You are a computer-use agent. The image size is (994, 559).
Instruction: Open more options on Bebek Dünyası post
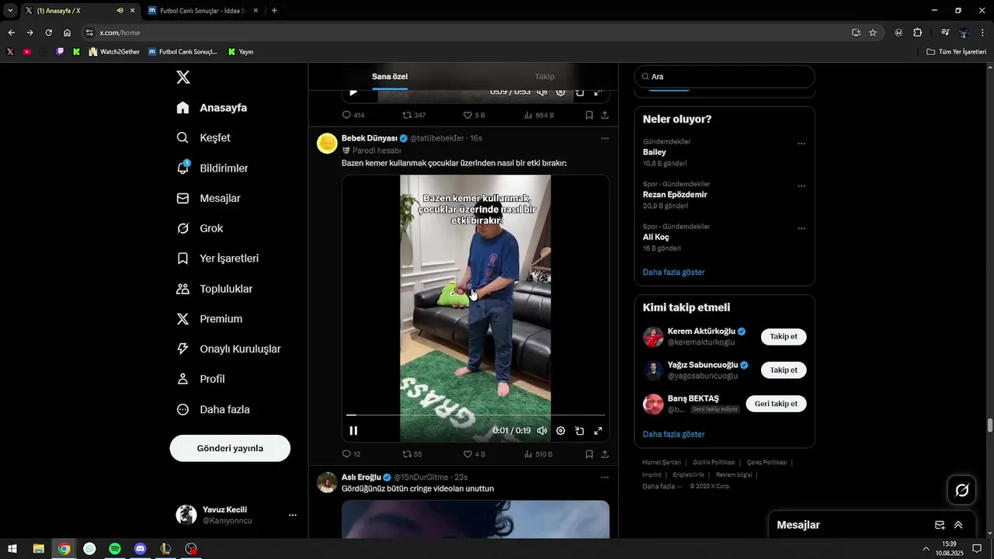[x=605, y=138]
